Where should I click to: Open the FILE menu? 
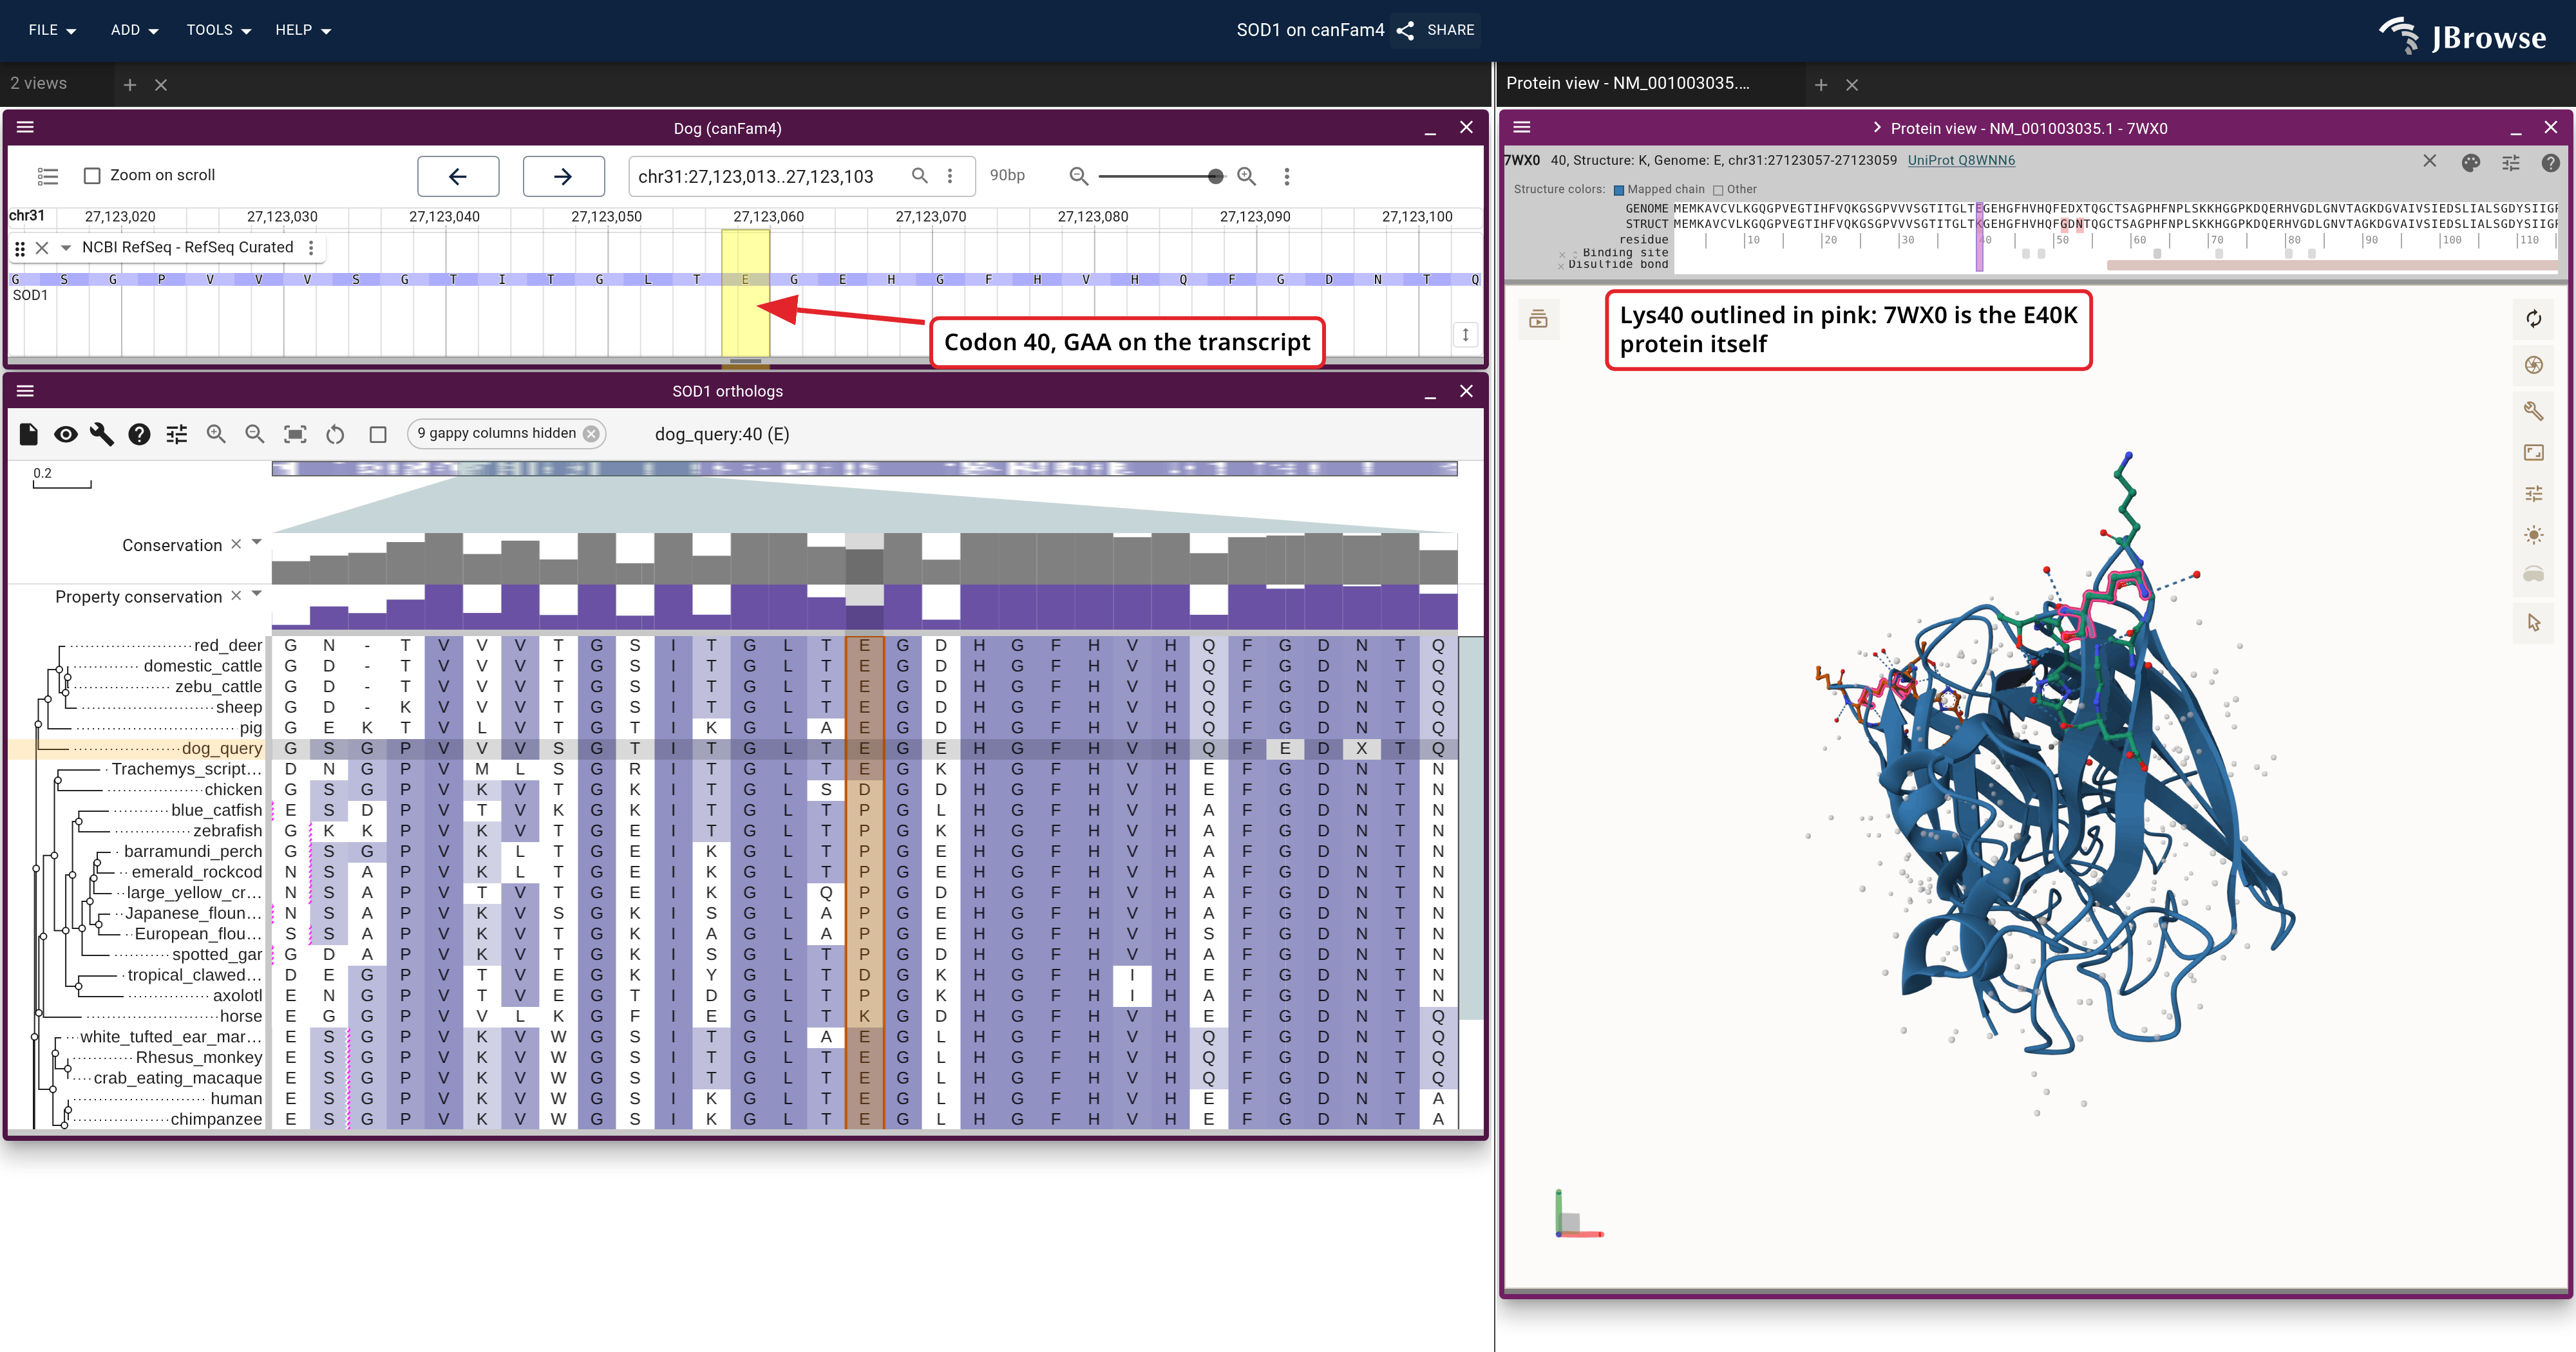[x=52, y=30]
